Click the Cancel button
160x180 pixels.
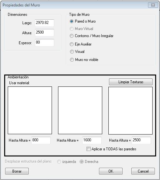[143, 171]
